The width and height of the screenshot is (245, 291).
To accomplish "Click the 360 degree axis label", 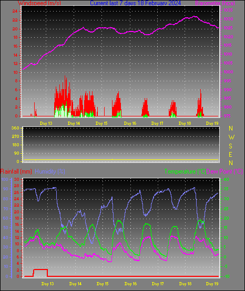I will pos(15,128).
